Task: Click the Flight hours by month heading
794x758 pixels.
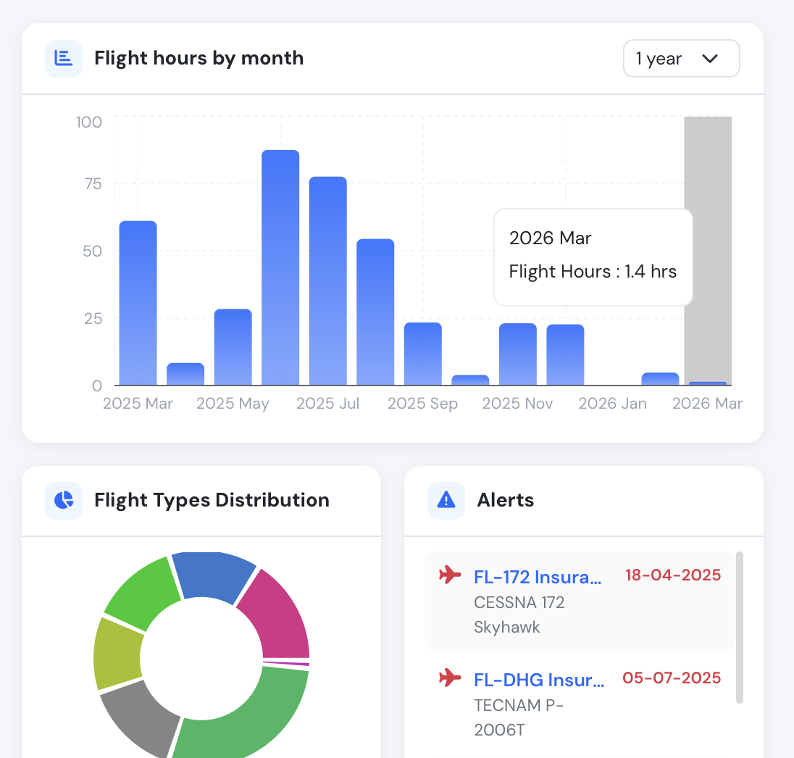Action: click(199, 58)
